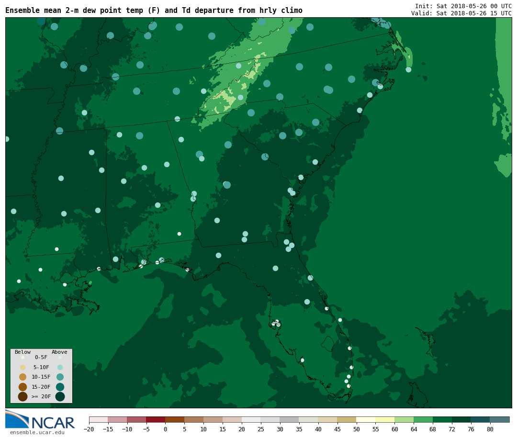517x438 pixels.
Task: Click the '64' colorbar tick label
Action: pos(414,429)
